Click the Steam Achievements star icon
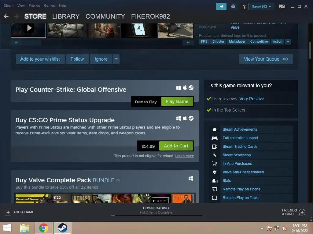The image size is (313, 234). point(215,129)
